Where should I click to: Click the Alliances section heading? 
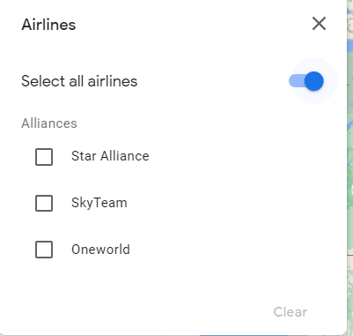49,123
